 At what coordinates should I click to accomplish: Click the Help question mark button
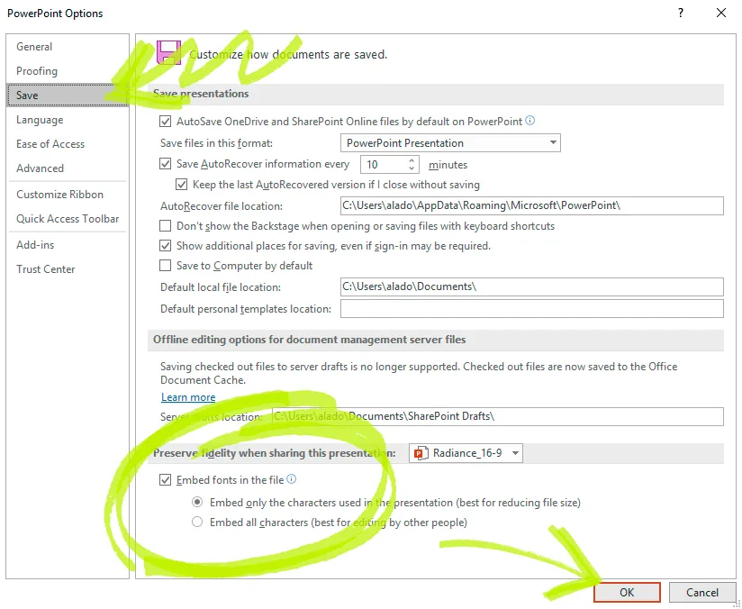pyautogui.click(x=681, y=13)
